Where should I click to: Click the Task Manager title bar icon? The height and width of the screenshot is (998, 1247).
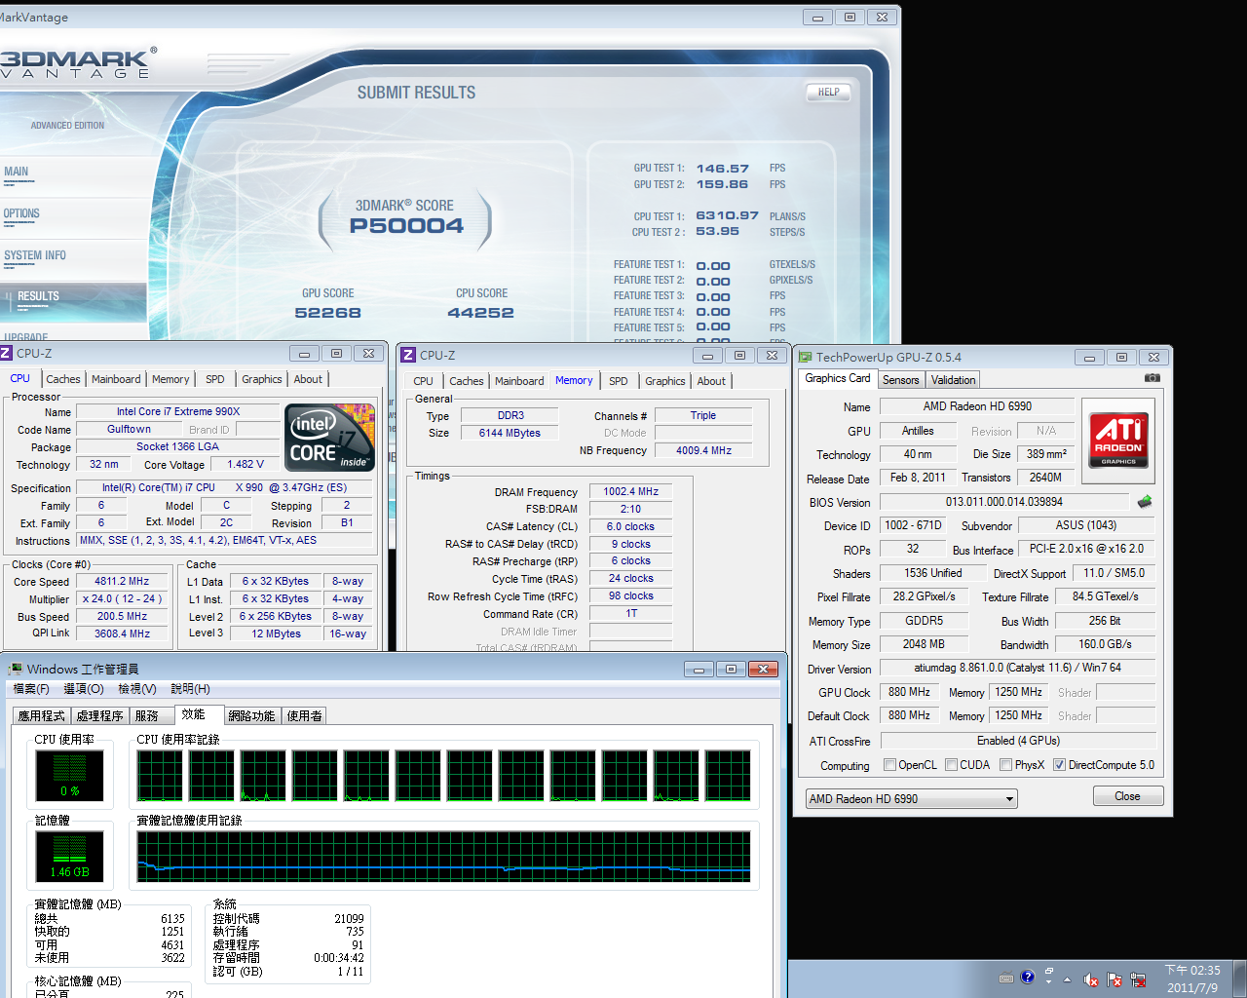coord(16,669)
